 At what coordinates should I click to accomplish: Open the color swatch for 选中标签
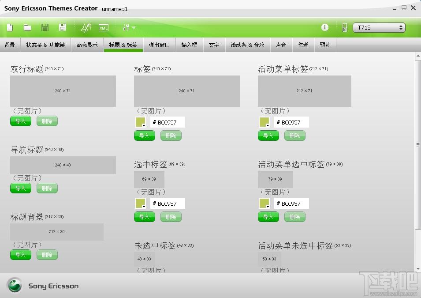click(x=141, y=204)
